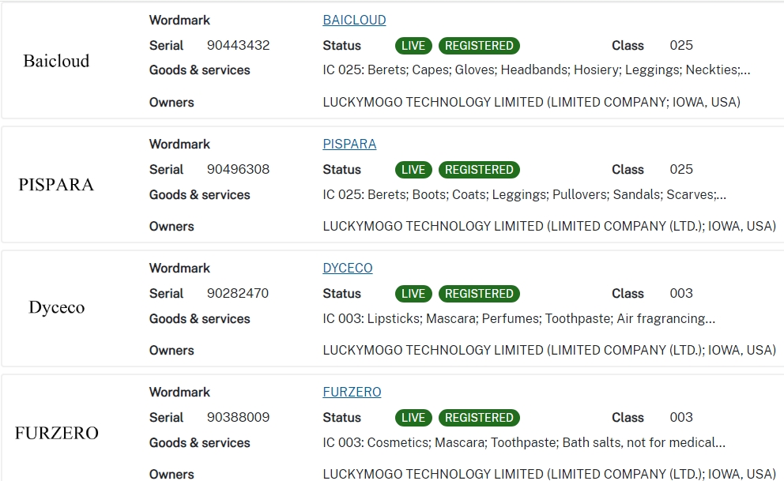784x481 pixels.
Task: Click Class 025 for PISPARA
Action: [x=680, y=169]
